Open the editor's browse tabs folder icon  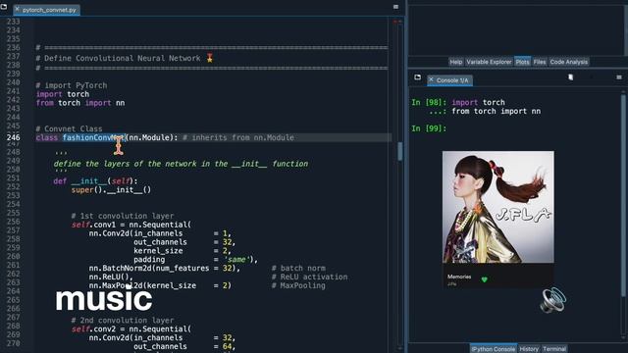coord(4,7)
